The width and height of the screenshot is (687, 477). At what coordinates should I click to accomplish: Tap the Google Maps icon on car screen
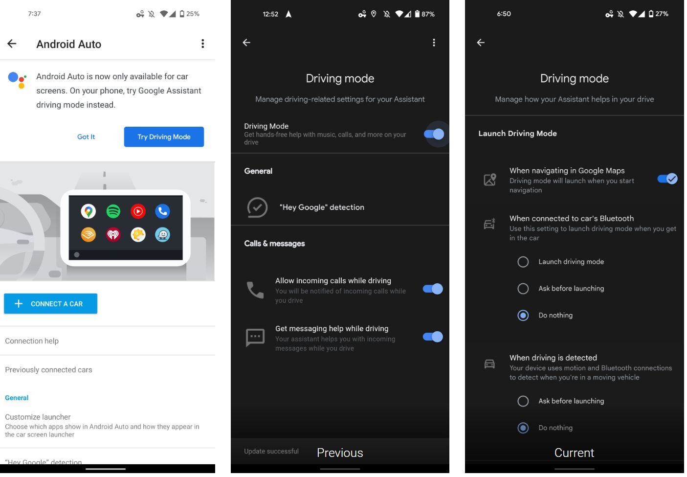point(89,211)
